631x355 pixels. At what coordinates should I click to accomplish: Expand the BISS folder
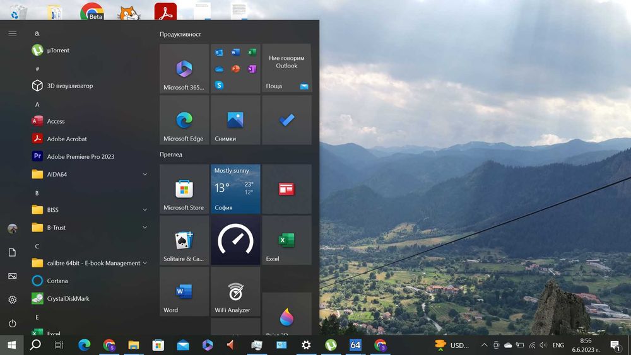pyautogui.click(x=90, y=209)
